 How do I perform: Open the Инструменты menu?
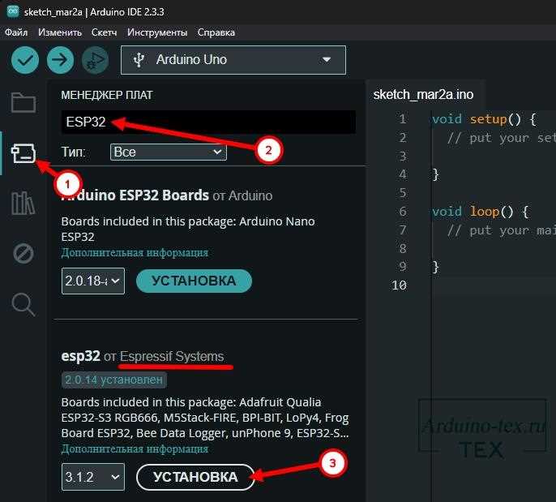click(157, 32)
